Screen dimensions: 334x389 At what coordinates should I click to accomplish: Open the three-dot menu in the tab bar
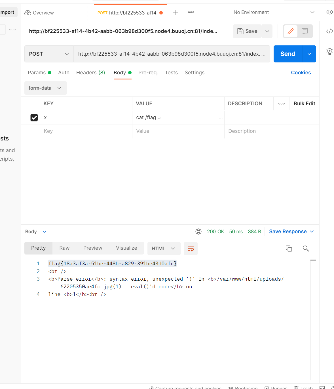click(191, 12)
